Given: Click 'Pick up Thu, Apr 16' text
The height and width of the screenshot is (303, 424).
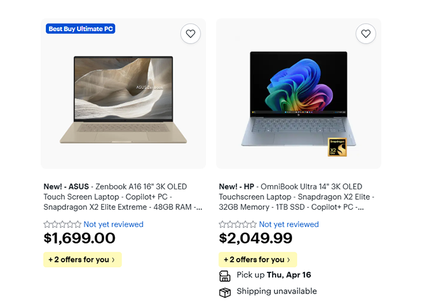Looking at the screenshot, I should point(274,275).
